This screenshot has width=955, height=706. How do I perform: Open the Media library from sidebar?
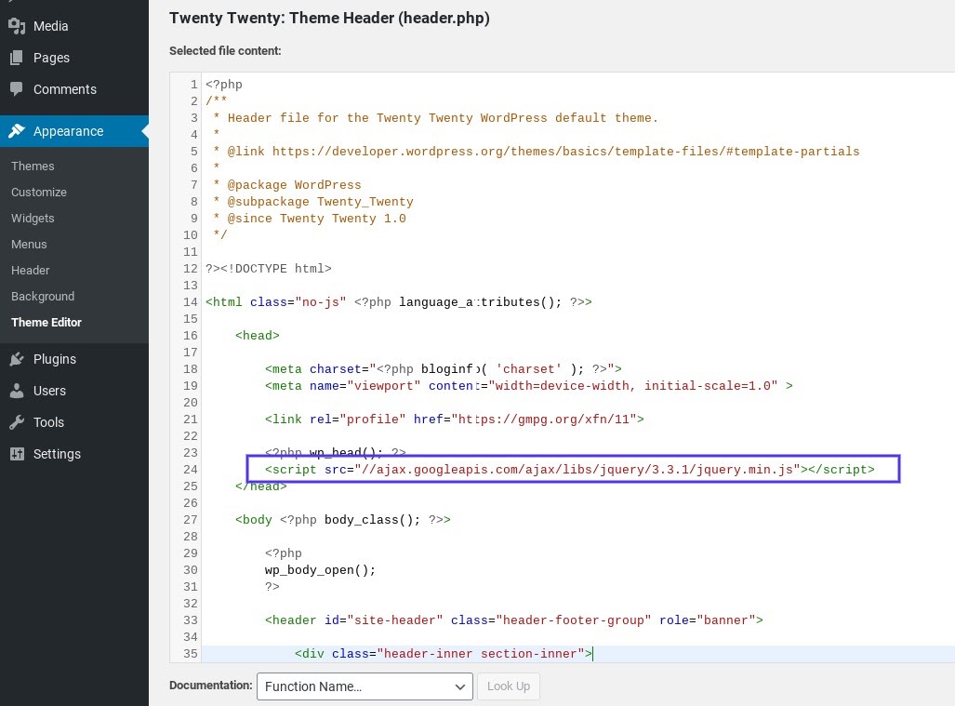(17, 26)
